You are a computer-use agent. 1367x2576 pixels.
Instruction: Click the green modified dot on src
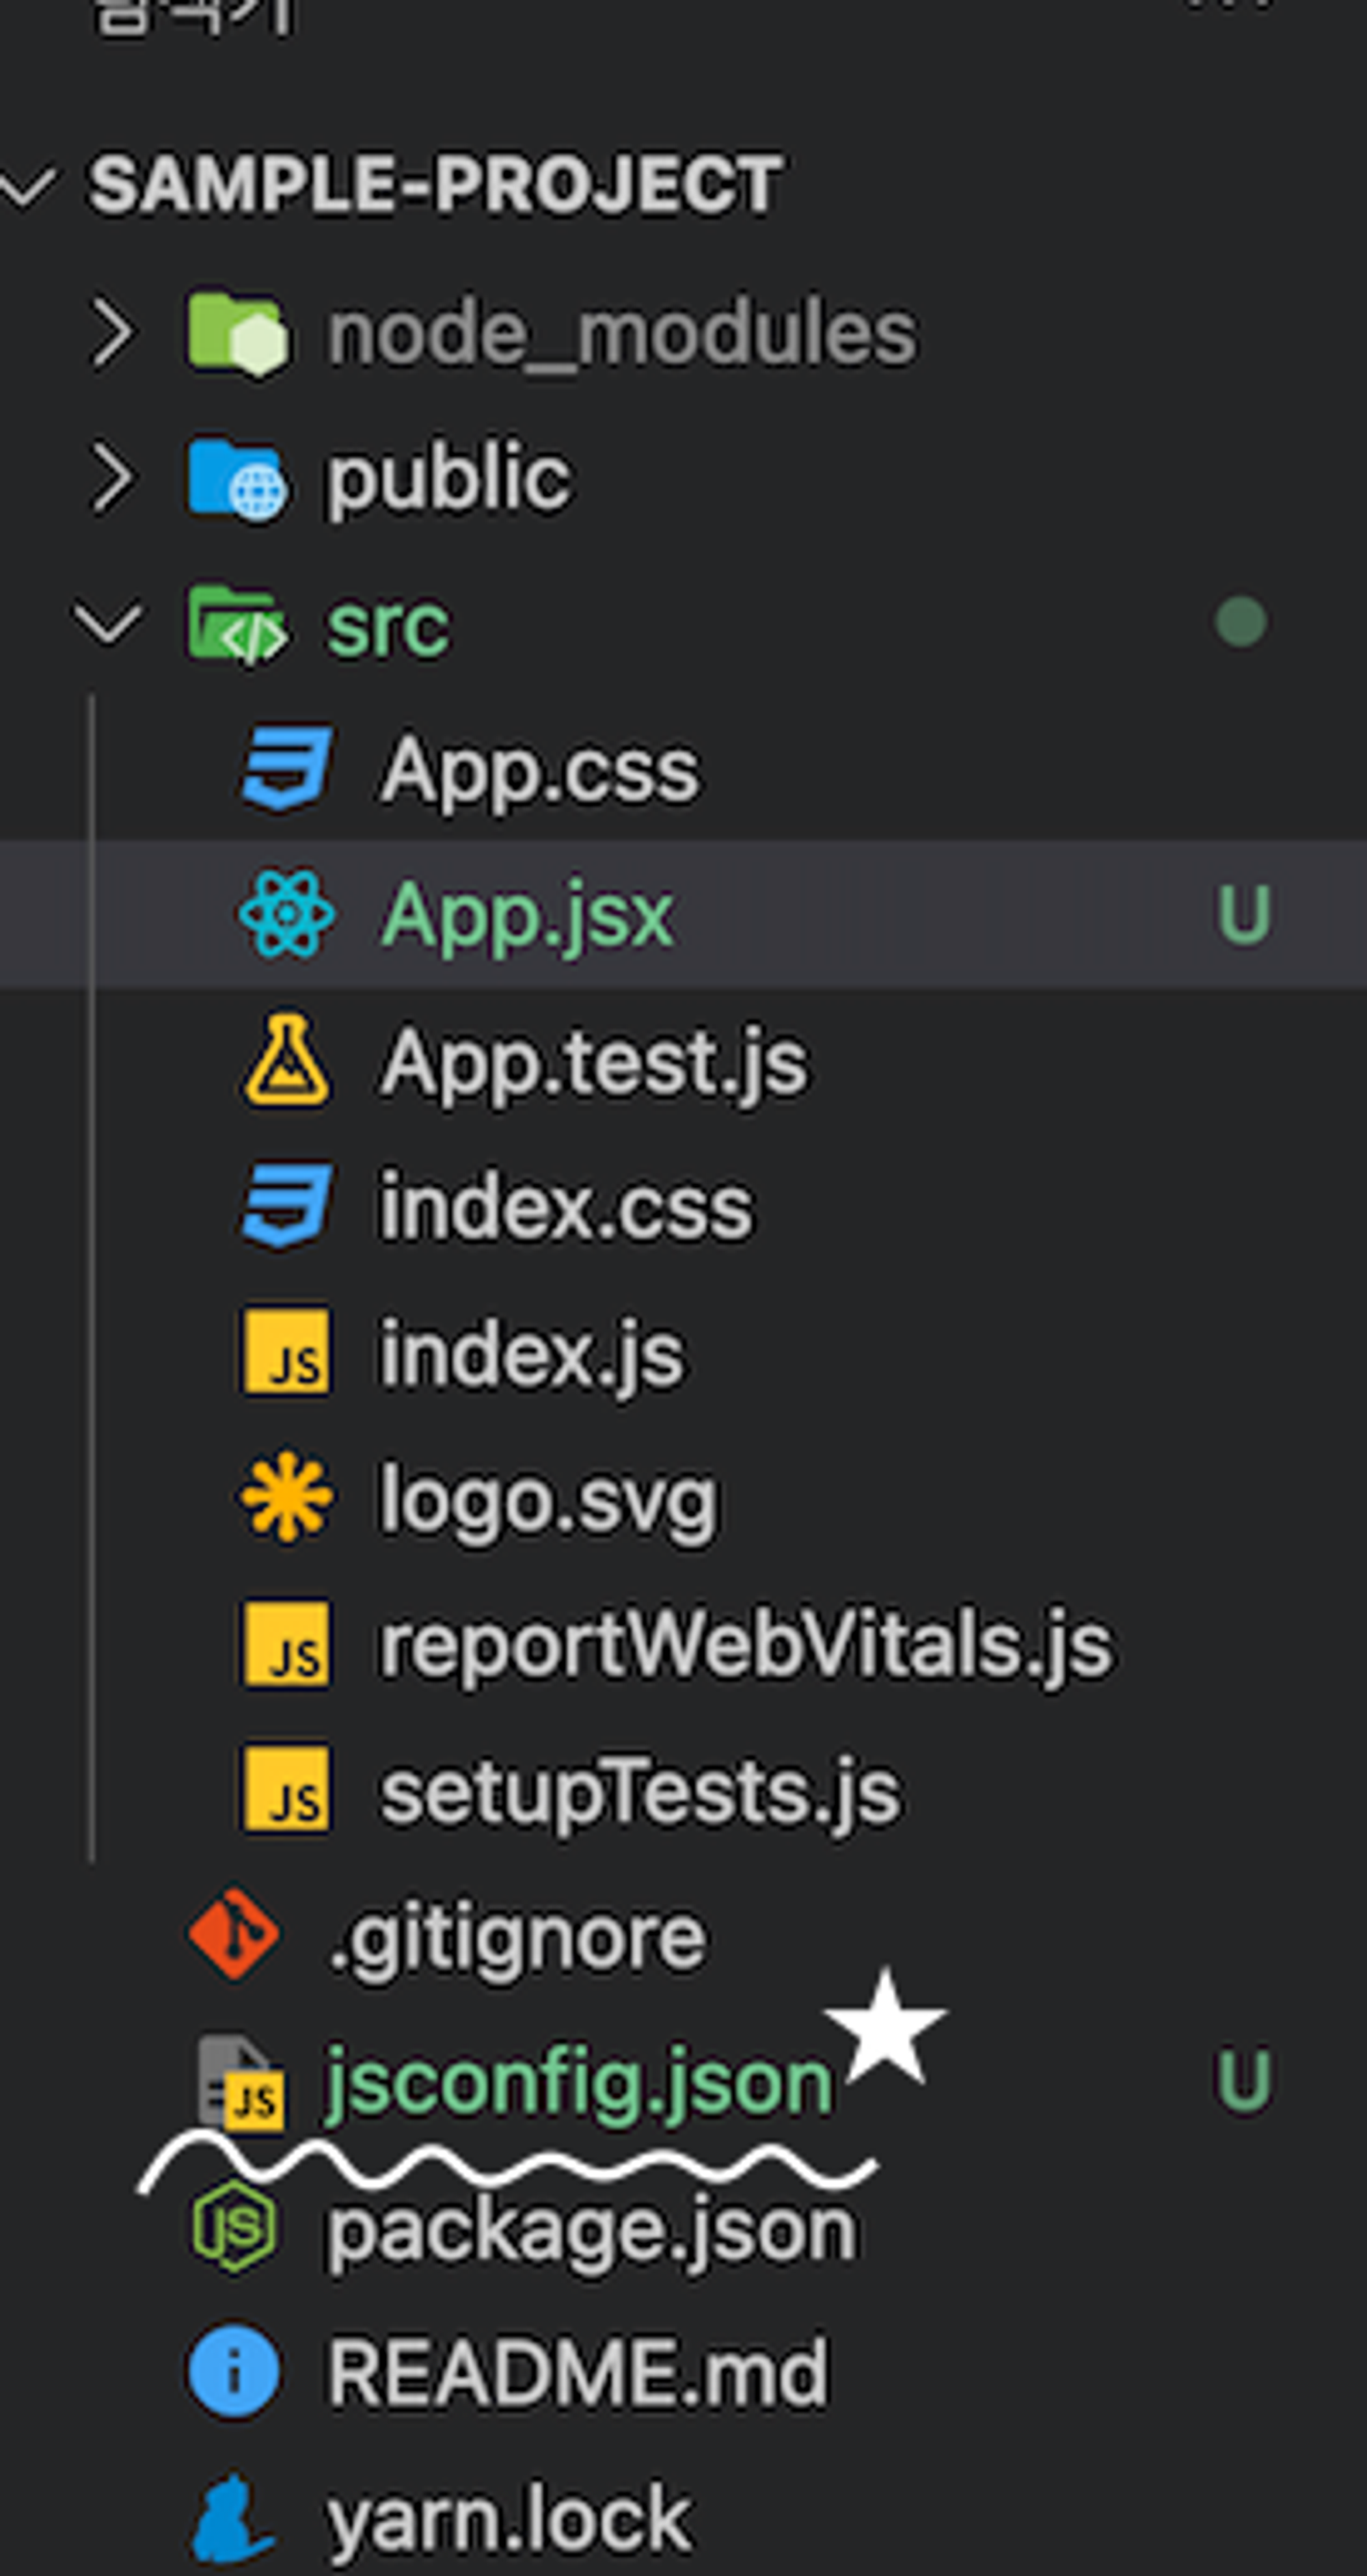[1241, 622]
